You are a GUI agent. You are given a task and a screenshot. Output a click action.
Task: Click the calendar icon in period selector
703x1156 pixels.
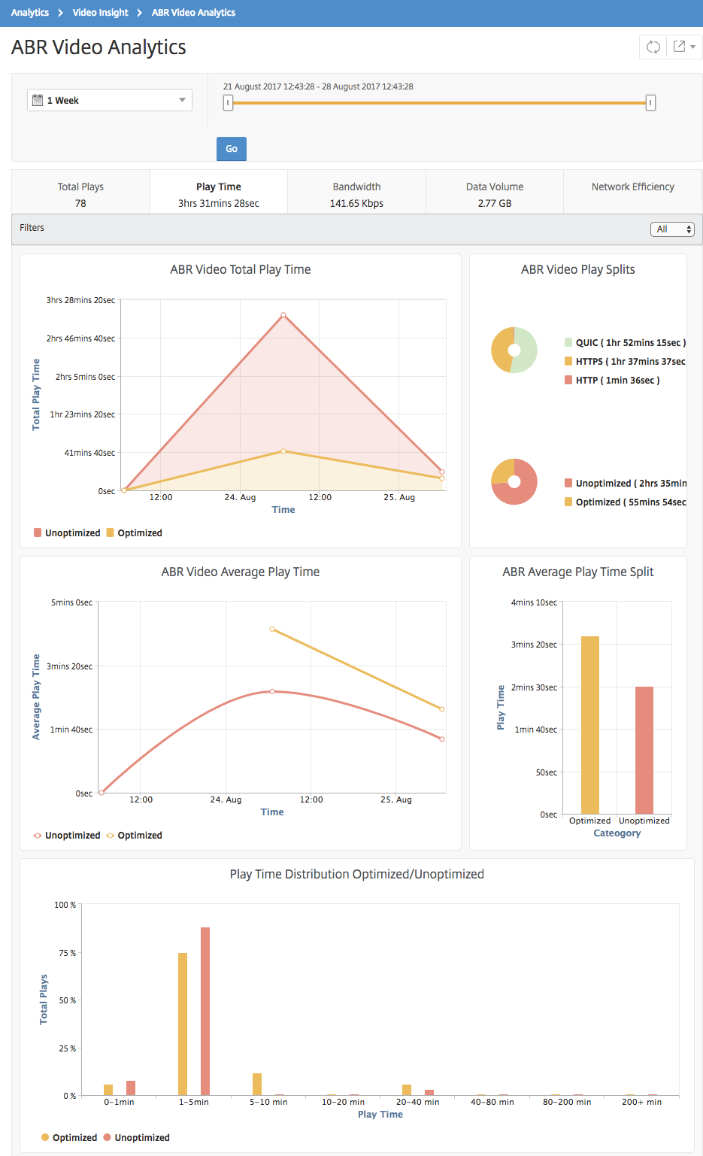tap(38, 100)
